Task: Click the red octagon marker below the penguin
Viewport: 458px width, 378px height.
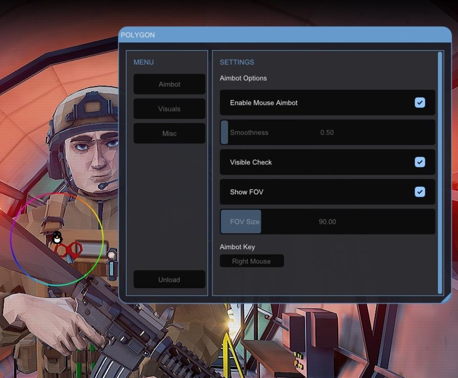Action: [69, 249]
